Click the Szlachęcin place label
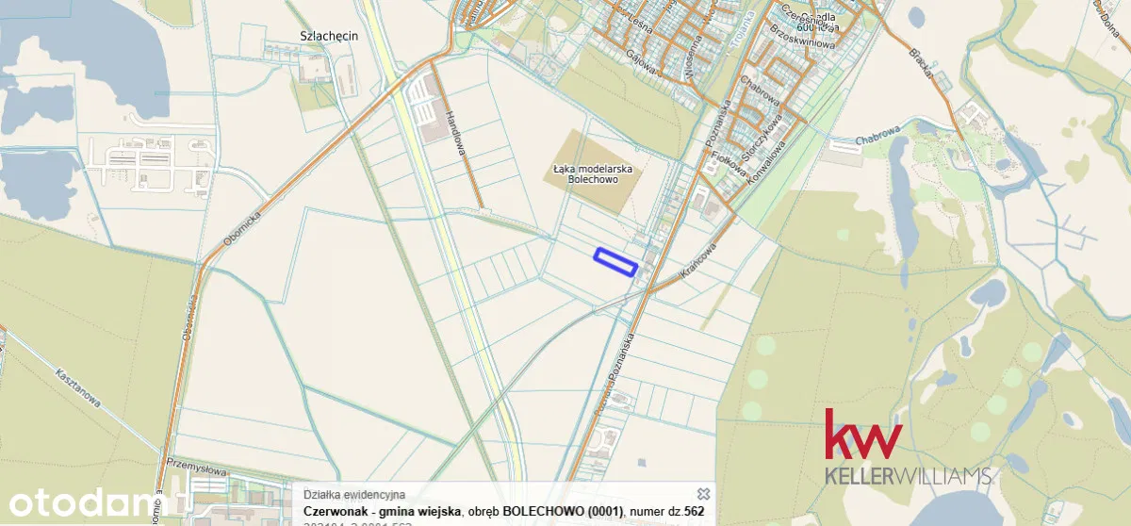1131x526 pixels. [315, 37]
